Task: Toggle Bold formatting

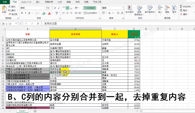Action: coord(22,13)
